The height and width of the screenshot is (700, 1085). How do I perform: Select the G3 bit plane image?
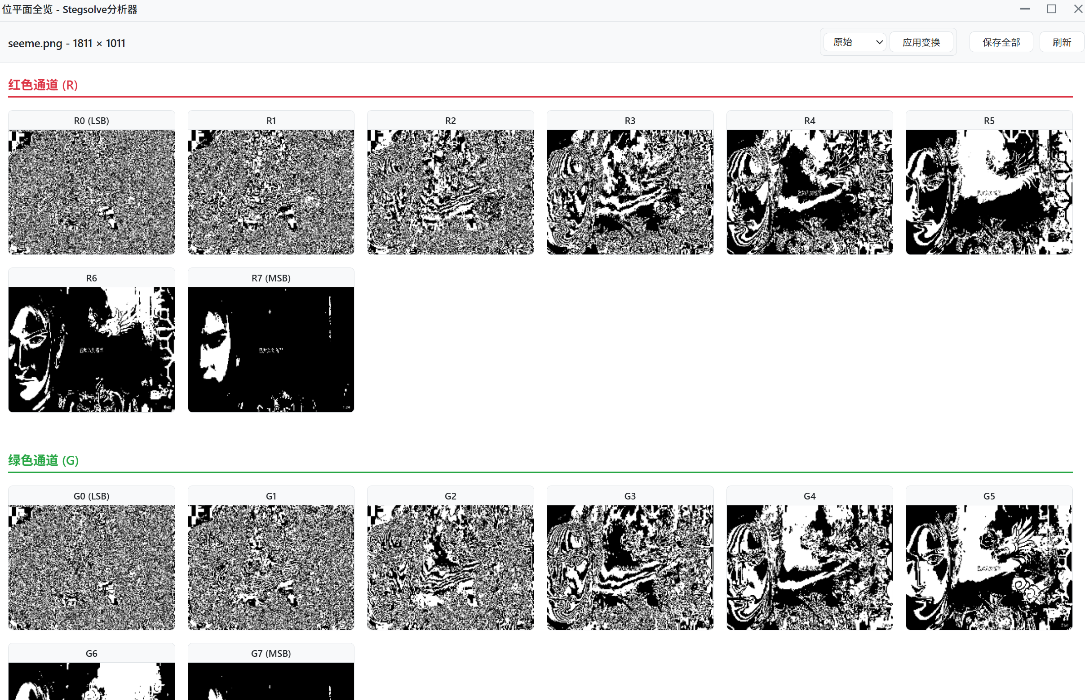coord(629,567)
